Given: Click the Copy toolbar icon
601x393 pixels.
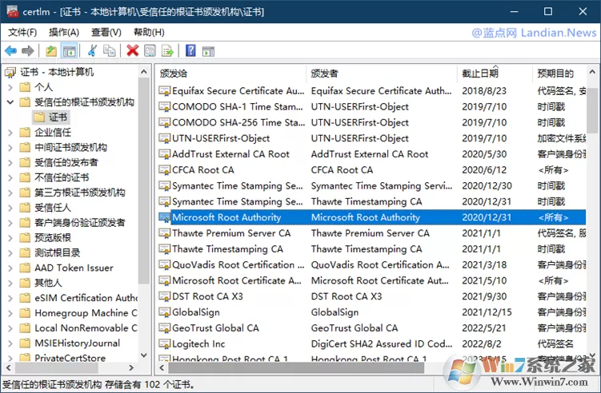Looking at the screenshot, I should pyautogui.click(x=110, y=50).
